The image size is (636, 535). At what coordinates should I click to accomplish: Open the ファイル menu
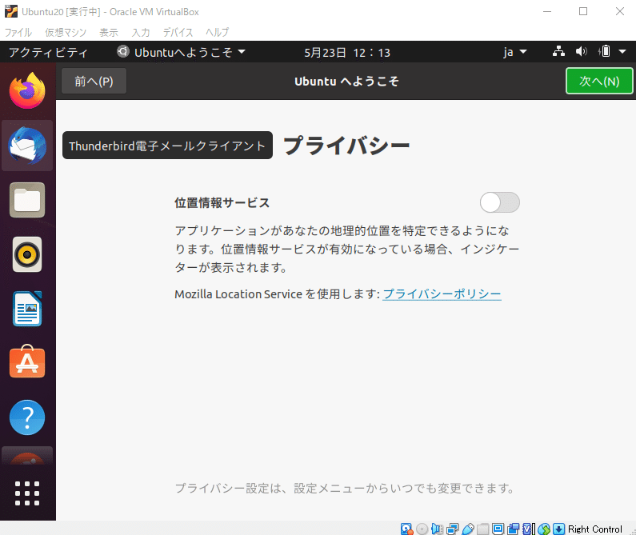[18, 32]
